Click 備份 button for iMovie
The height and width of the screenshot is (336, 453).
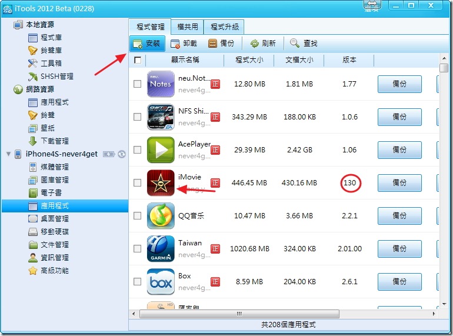[399, 182]
